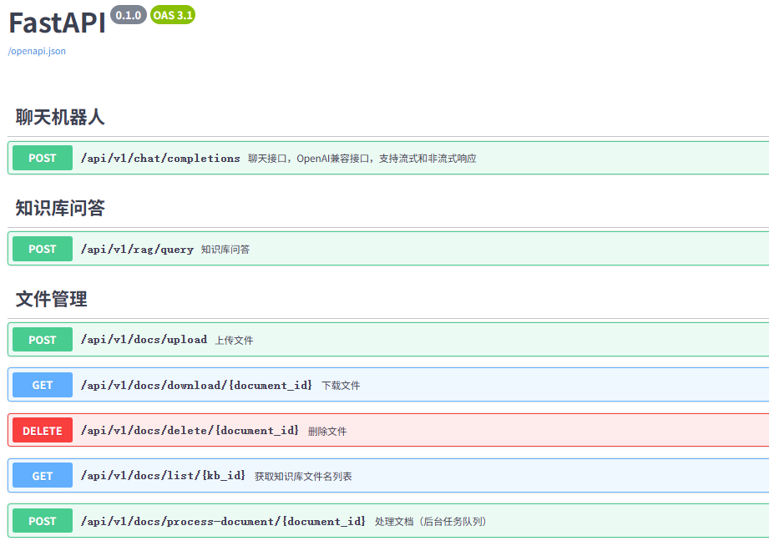Collapse the 聊天机器人 section header
Screen dimensions: 769x546
point(60,117)
